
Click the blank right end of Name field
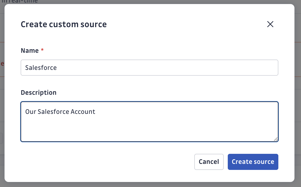227,68
